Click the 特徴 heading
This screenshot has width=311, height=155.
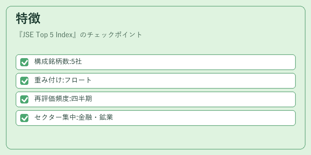pyautogui.click(x=28, y=18)
